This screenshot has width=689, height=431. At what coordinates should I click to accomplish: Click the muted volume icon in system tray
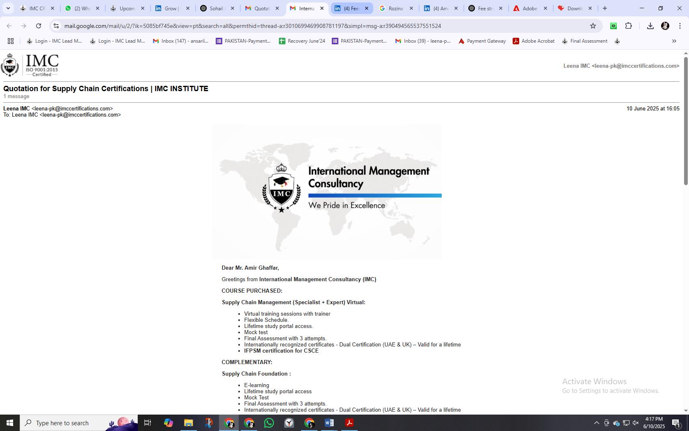click(636, 423)
